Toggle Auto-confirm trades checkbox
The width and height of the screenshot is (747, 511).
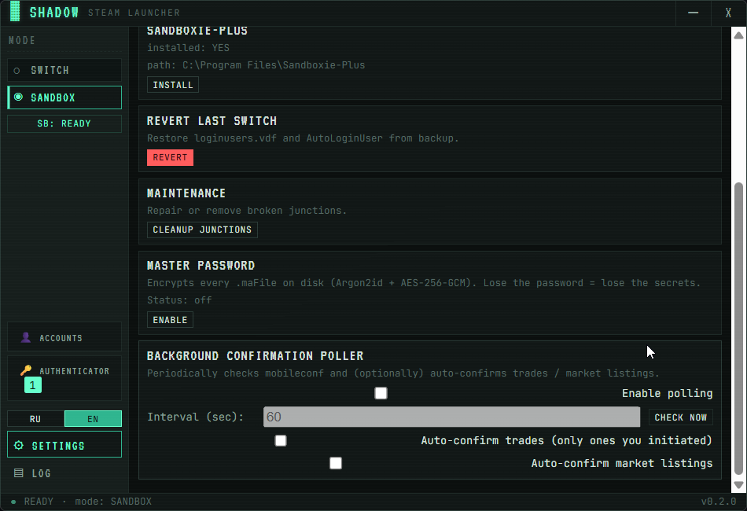[x=281, y=440]
